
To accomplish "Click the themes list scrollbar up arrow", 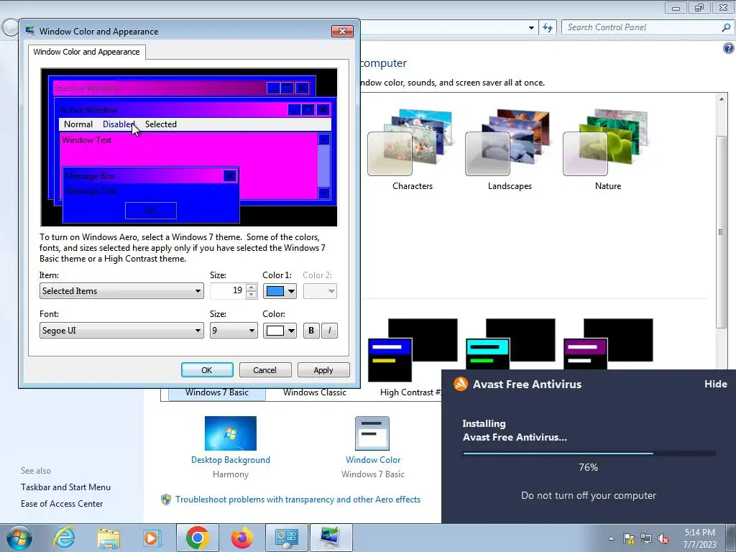I will click(722, 99).
